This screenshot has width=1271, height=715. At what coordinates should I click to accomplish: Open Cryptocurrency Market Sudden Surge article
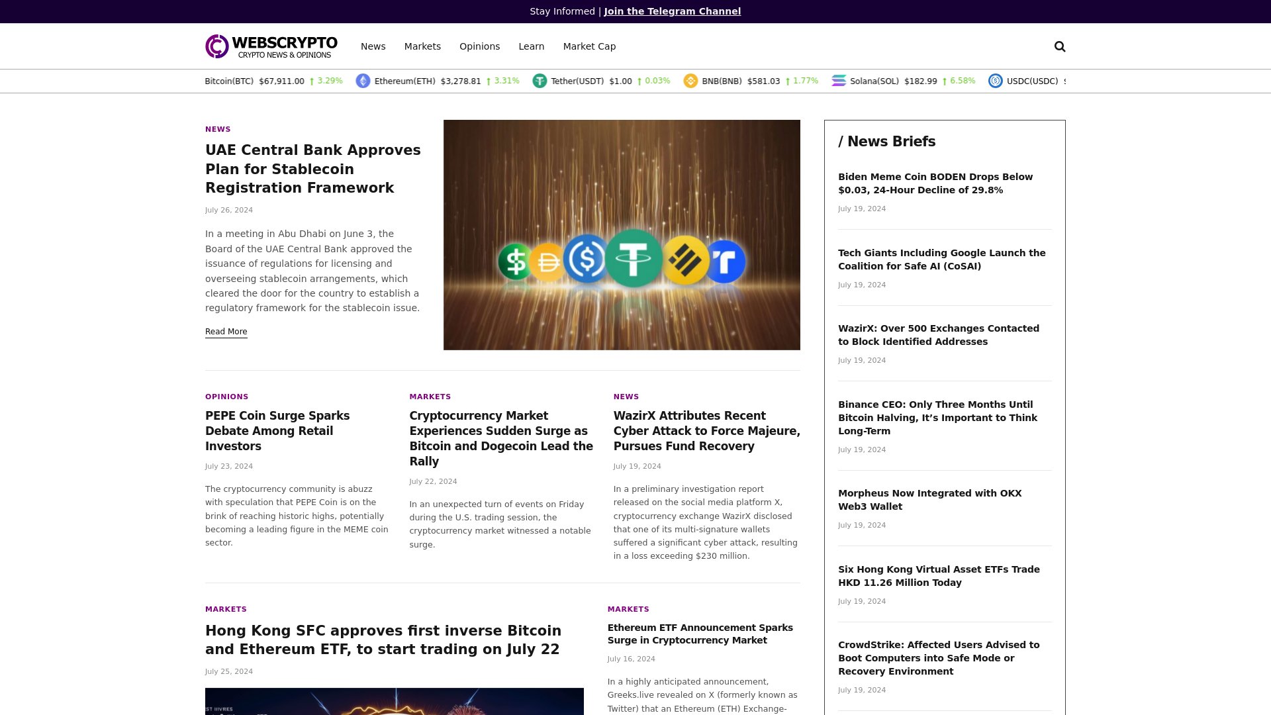501,438
